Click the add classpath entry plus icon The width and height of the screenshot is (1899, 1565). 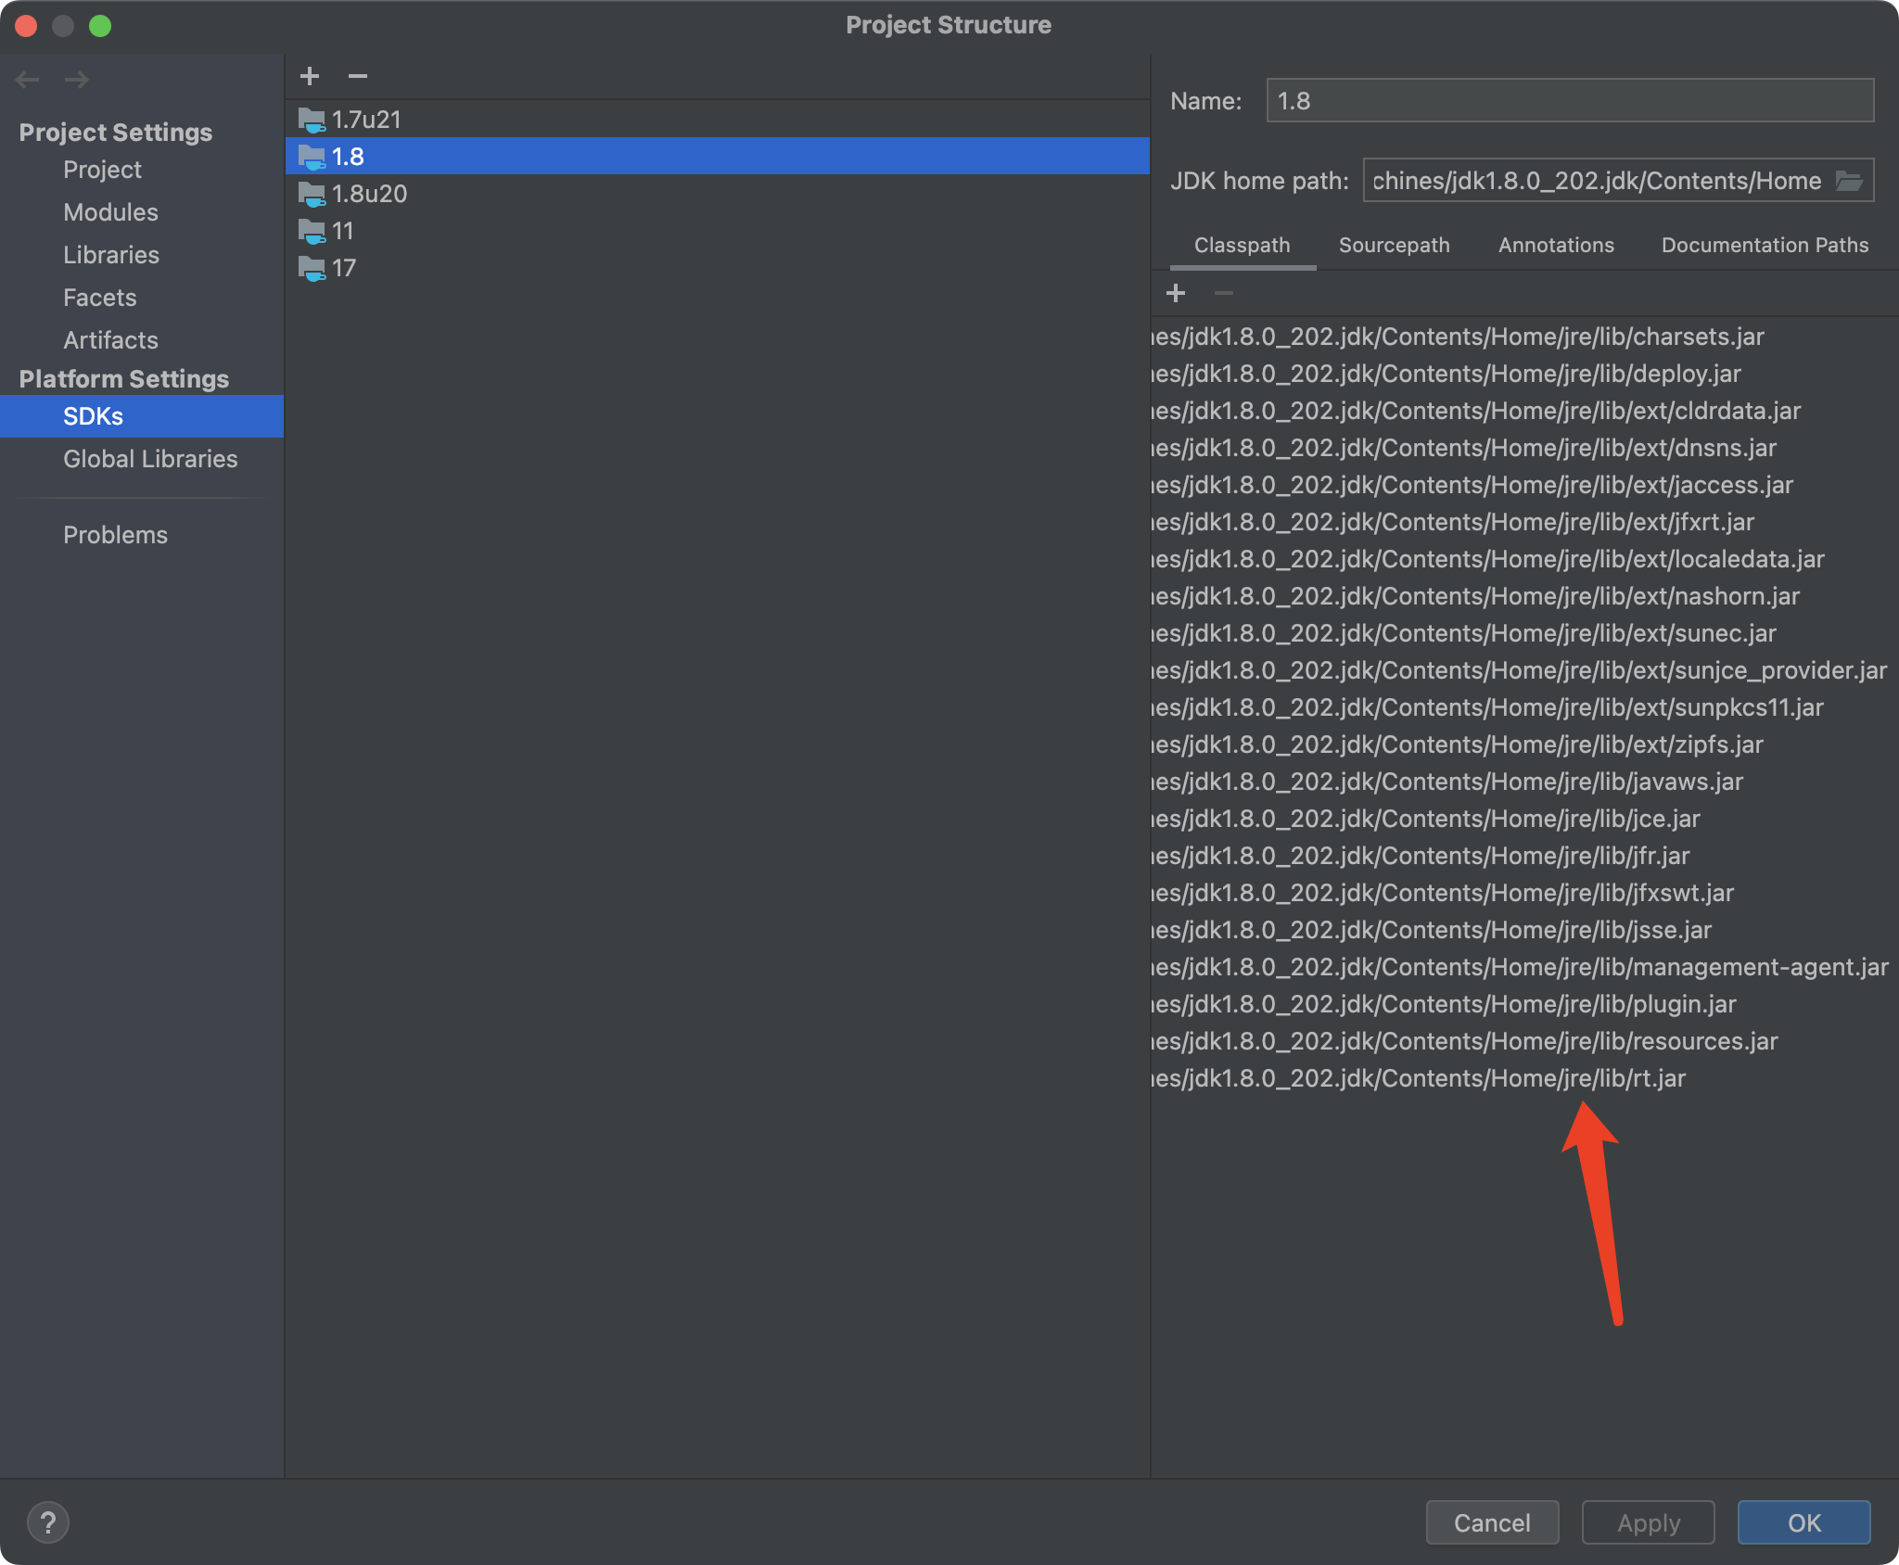tap(1176, 293)
